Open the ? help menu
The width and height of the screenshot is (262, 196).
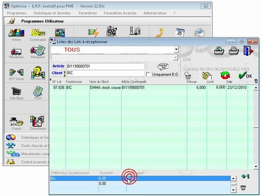tap(174, 13)
